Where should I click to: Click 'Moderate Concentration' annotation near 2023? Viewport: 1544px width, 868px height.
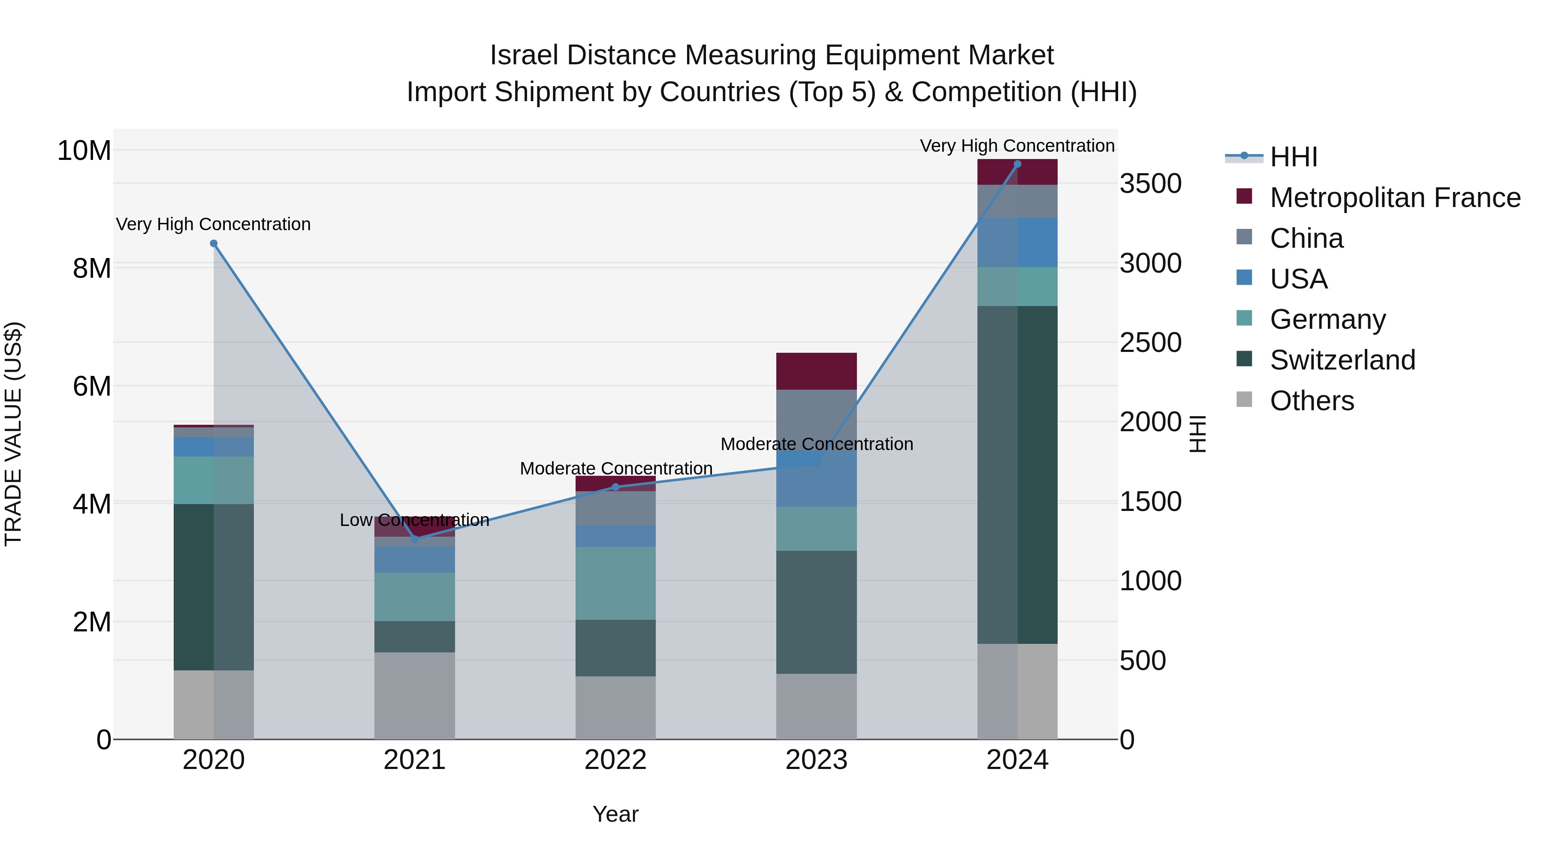817,444
